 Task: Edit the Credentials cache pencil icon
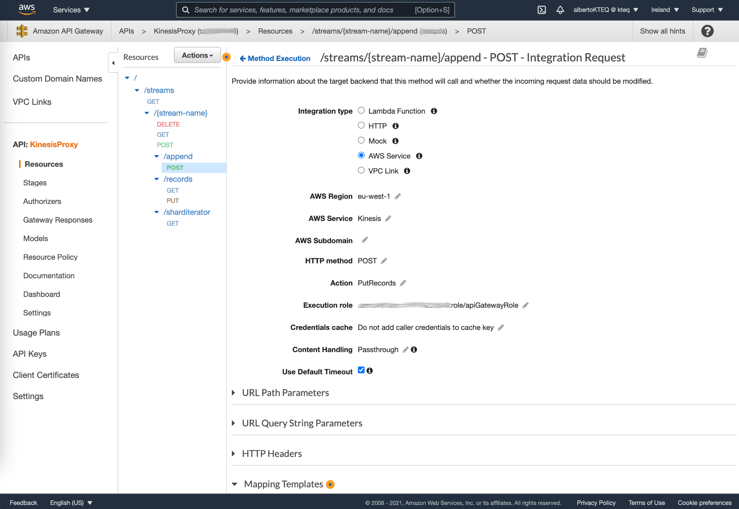click(x=501, y=328)
